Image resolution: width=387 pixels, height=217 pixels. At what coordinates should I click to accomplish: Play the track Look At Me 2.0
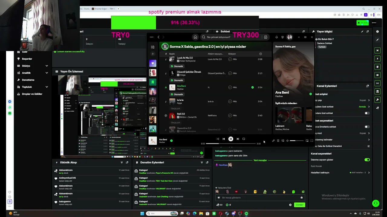pos(184,58)
